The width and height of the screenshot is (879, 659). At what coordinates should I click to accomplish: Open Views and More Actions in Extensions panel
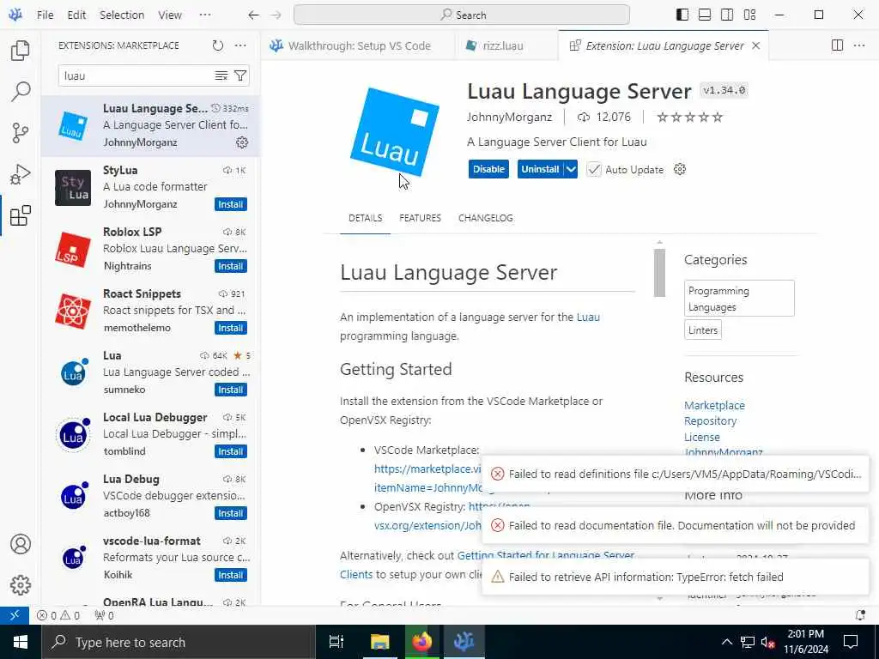[x=240, y=45]
